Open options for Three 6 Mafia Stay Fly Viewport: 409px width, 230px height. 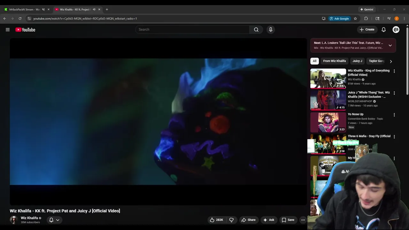point(394,137)
